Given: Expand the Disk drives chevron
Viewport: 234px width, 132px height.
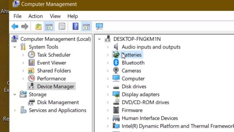Looking at the screenshot, I should 108,87.
